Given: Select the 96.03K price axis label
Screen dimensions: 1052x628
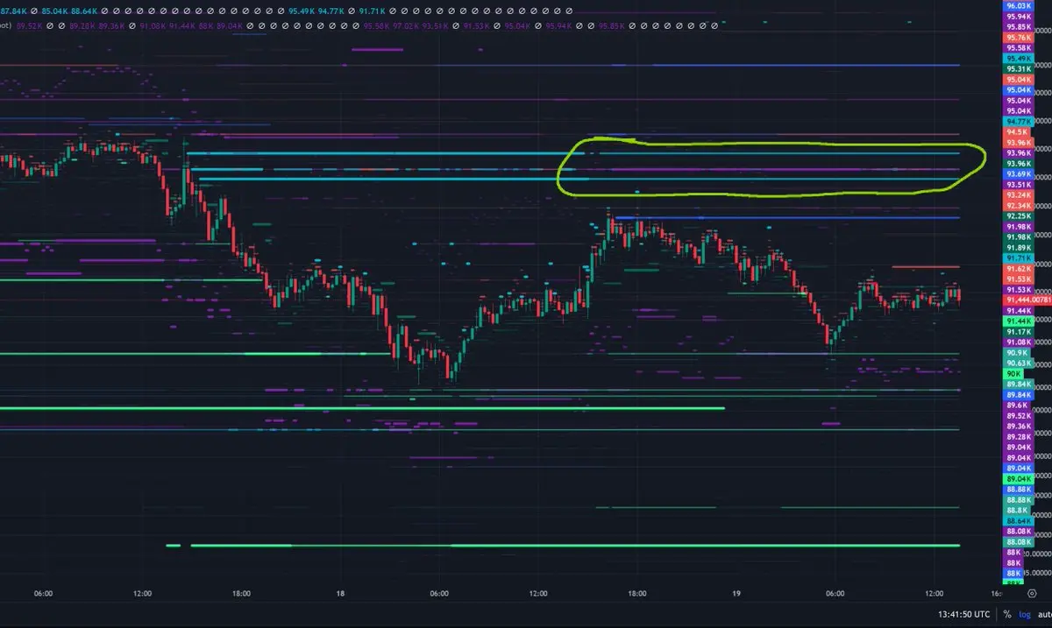Looking at the screenshot, I should coord(1018,6).
